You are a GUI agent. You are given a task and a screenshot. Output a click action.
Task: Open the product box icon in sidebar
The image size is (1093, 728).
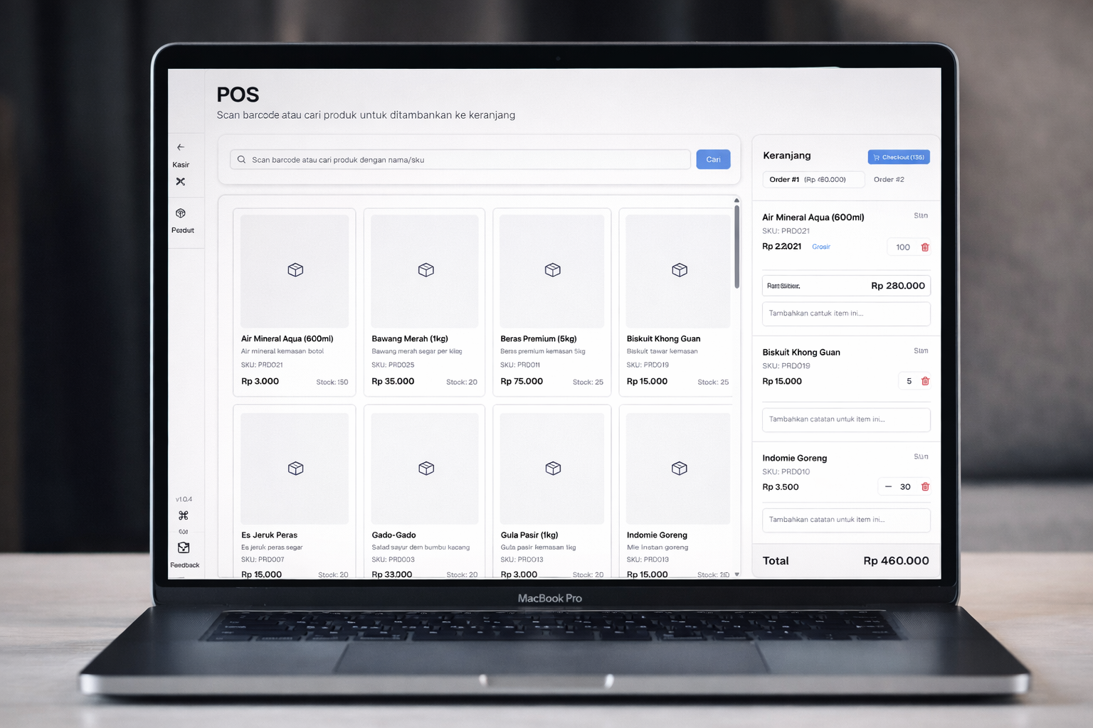click(181, 213)
